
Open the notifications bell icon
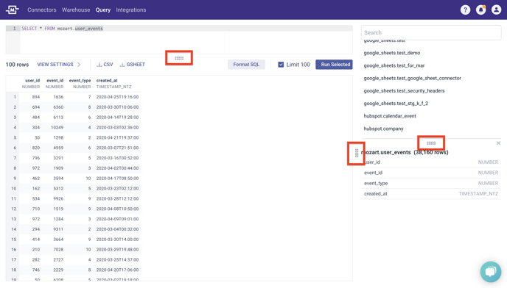click(480, 10)
